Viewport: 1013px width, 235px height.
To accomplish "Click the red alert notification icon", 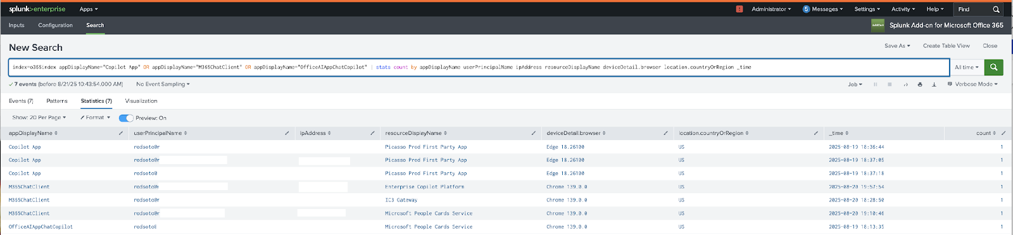I will pos(739,9).
